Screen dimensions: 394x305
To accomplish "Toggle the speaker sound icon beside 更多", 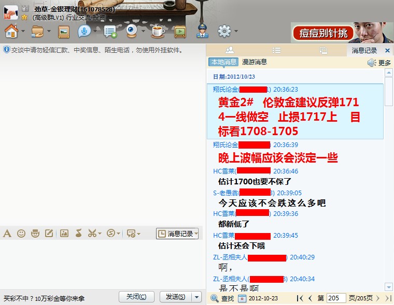I will [x=371, y=63].
